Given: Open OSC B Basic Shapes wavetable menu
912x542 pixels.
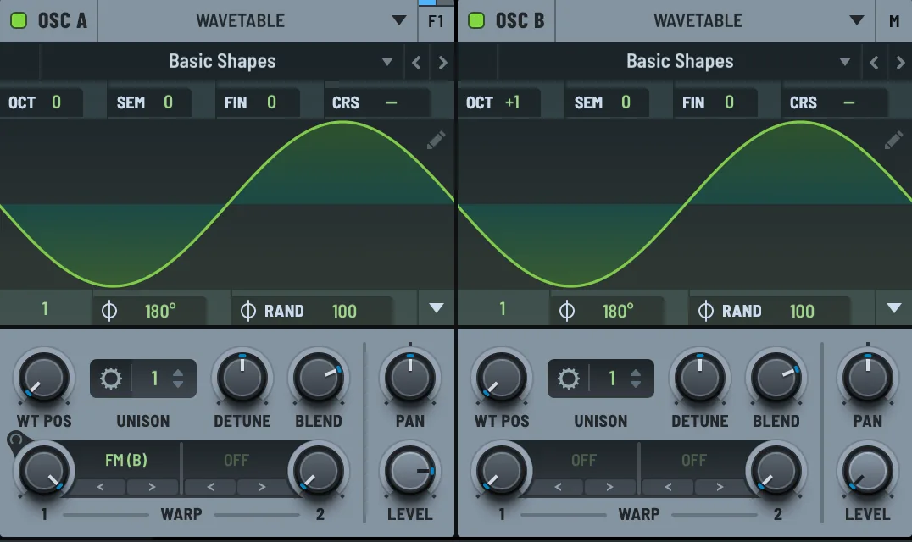Looking at the screenshot, I should tap(680, 62).
